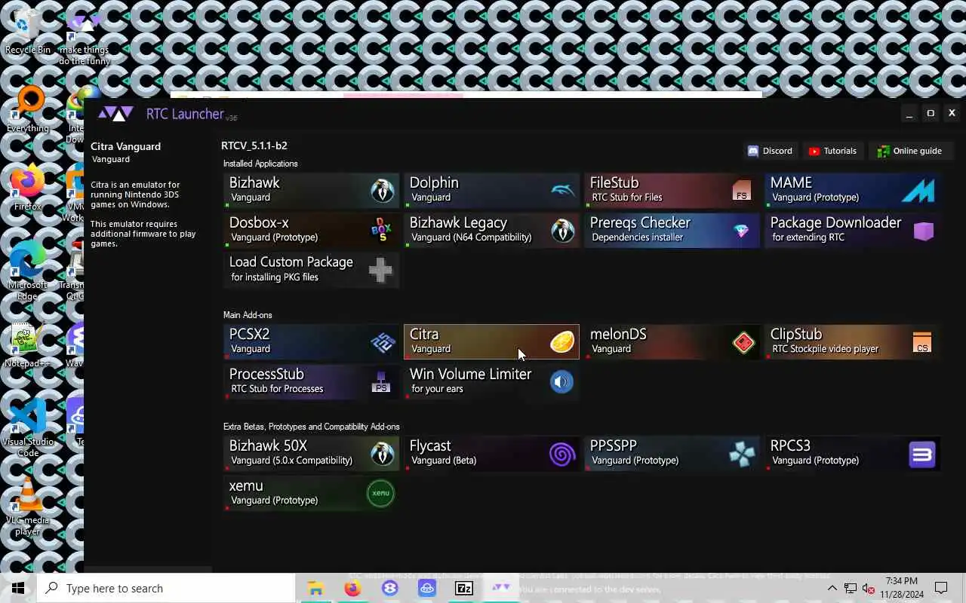Open the 7:34 PM clock calendar
The width and height of the screenshot is (966, 603).
point(901,588)
